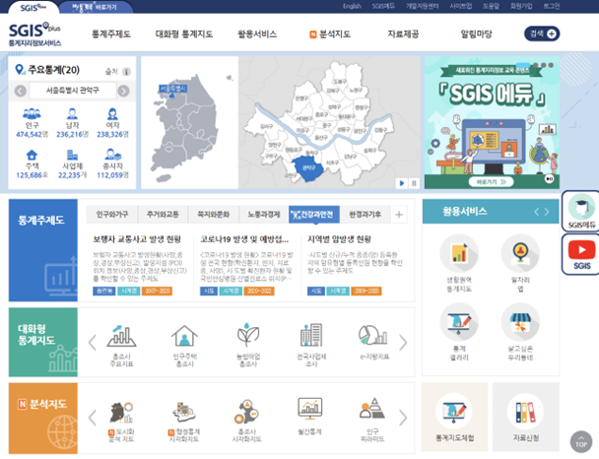
Task: Open the 활용서비스 main menu
Action: 257,34
